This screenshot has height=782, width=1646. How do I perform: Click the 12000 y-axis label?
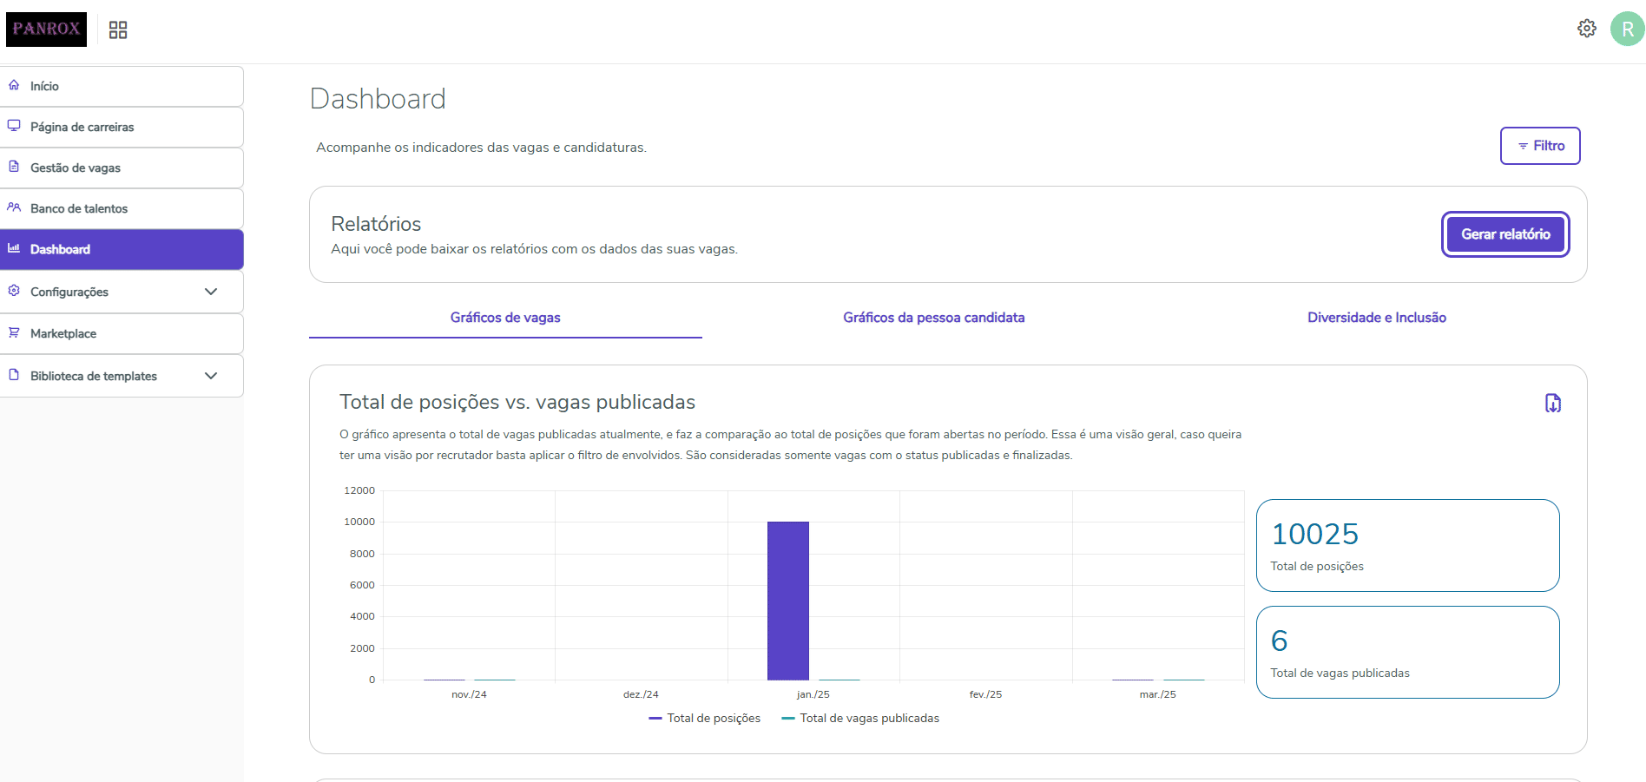point(359,490)
